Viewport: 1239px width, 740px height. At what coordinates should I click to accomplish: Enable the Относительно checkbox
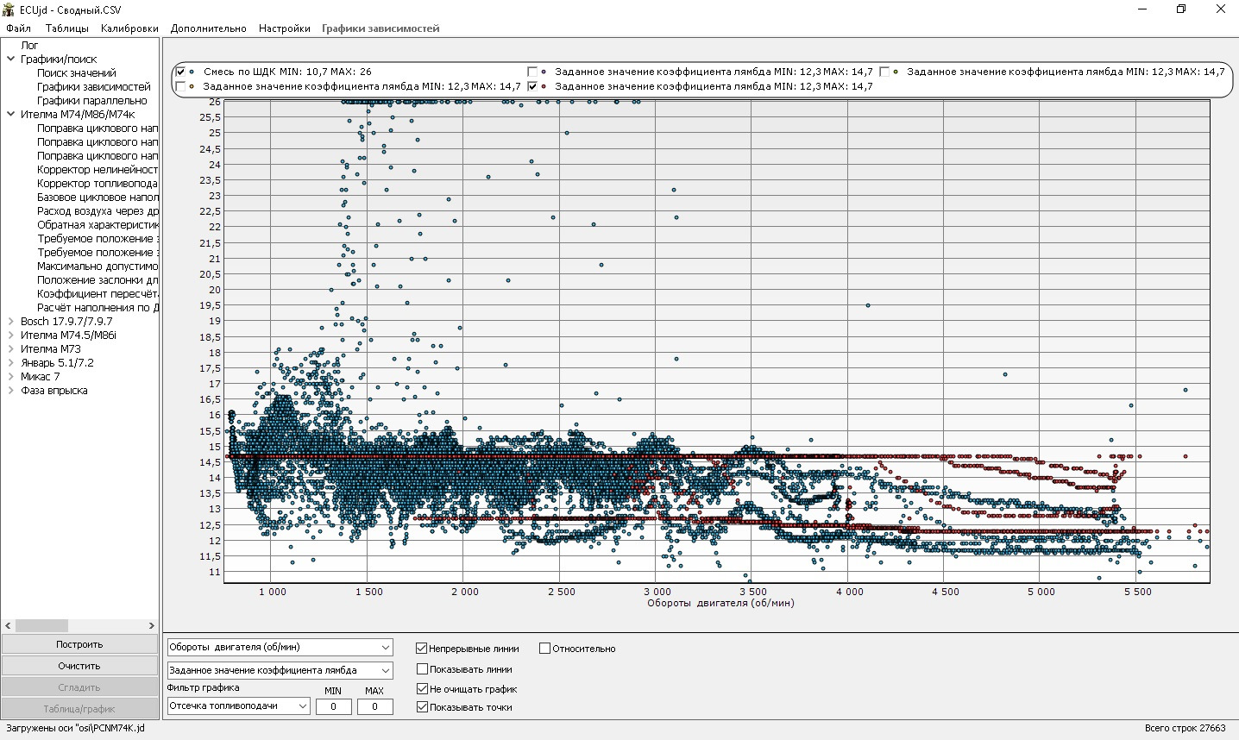[545, 649]
